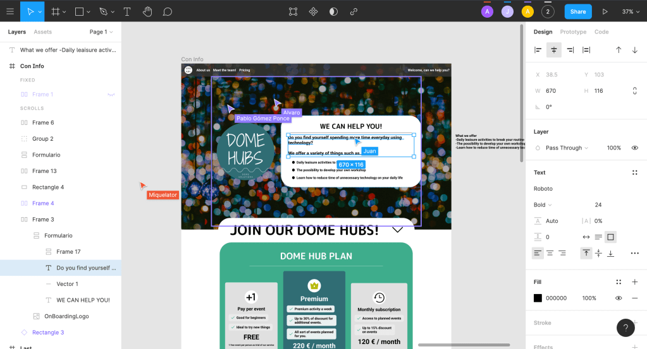647x349 pixels.
Task: Open the Page 1 dropdown
Action: point(101,32)
